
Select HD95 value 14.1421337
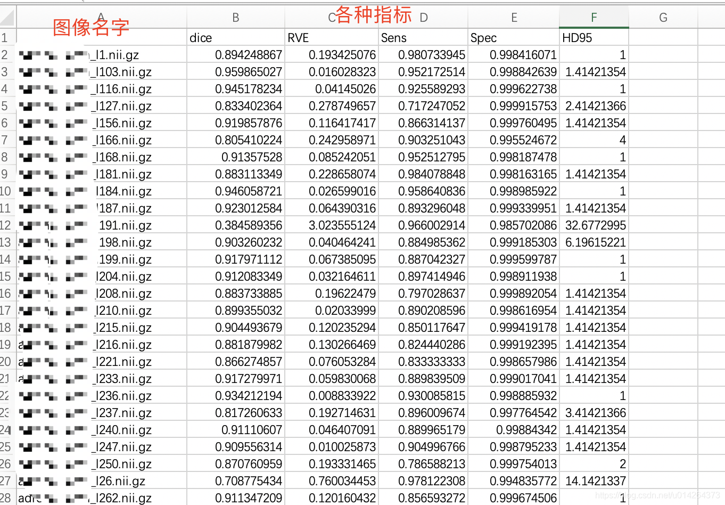(594, 481)
